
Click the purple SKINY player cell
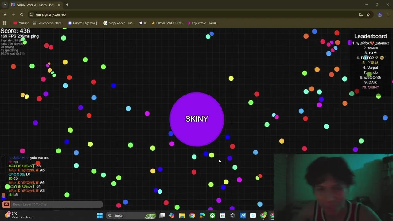pyautogui.click(x=197, y=119)
